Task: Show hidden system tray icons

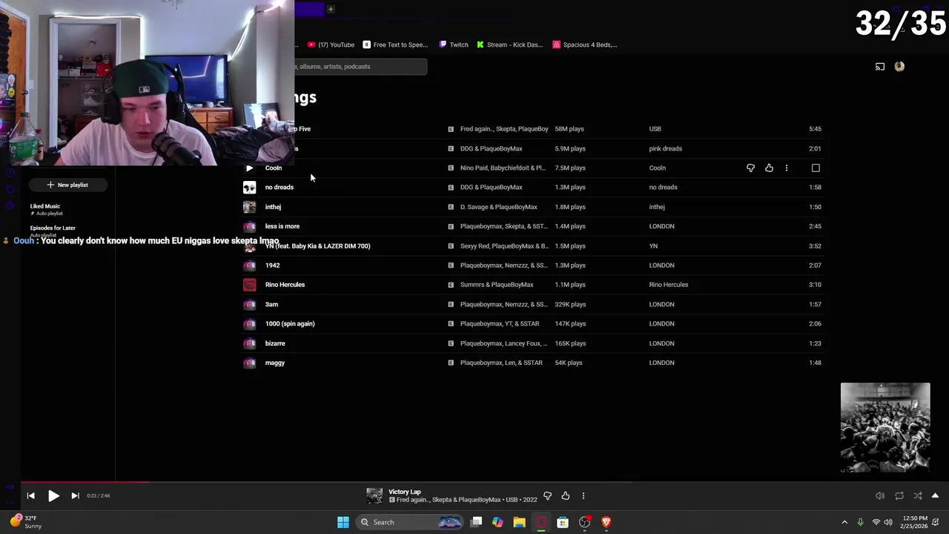Action: coord(844,522)
